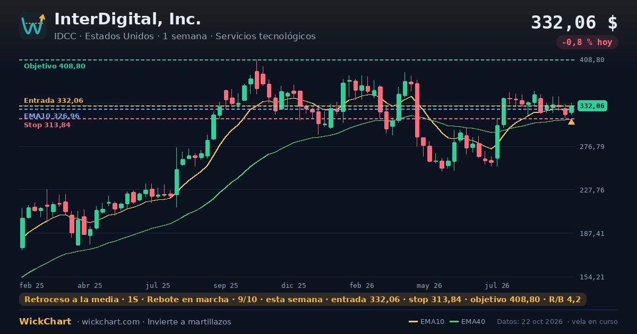Click the -0,8 % hoy badge
The width and height of the screenshot is (637, 334).
coord(587,42)
